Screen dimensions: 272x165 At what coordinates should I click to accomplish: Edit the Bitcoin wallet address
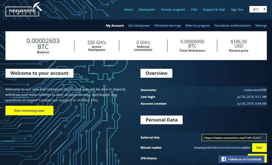pyautogui.click(x=259, y=148)
